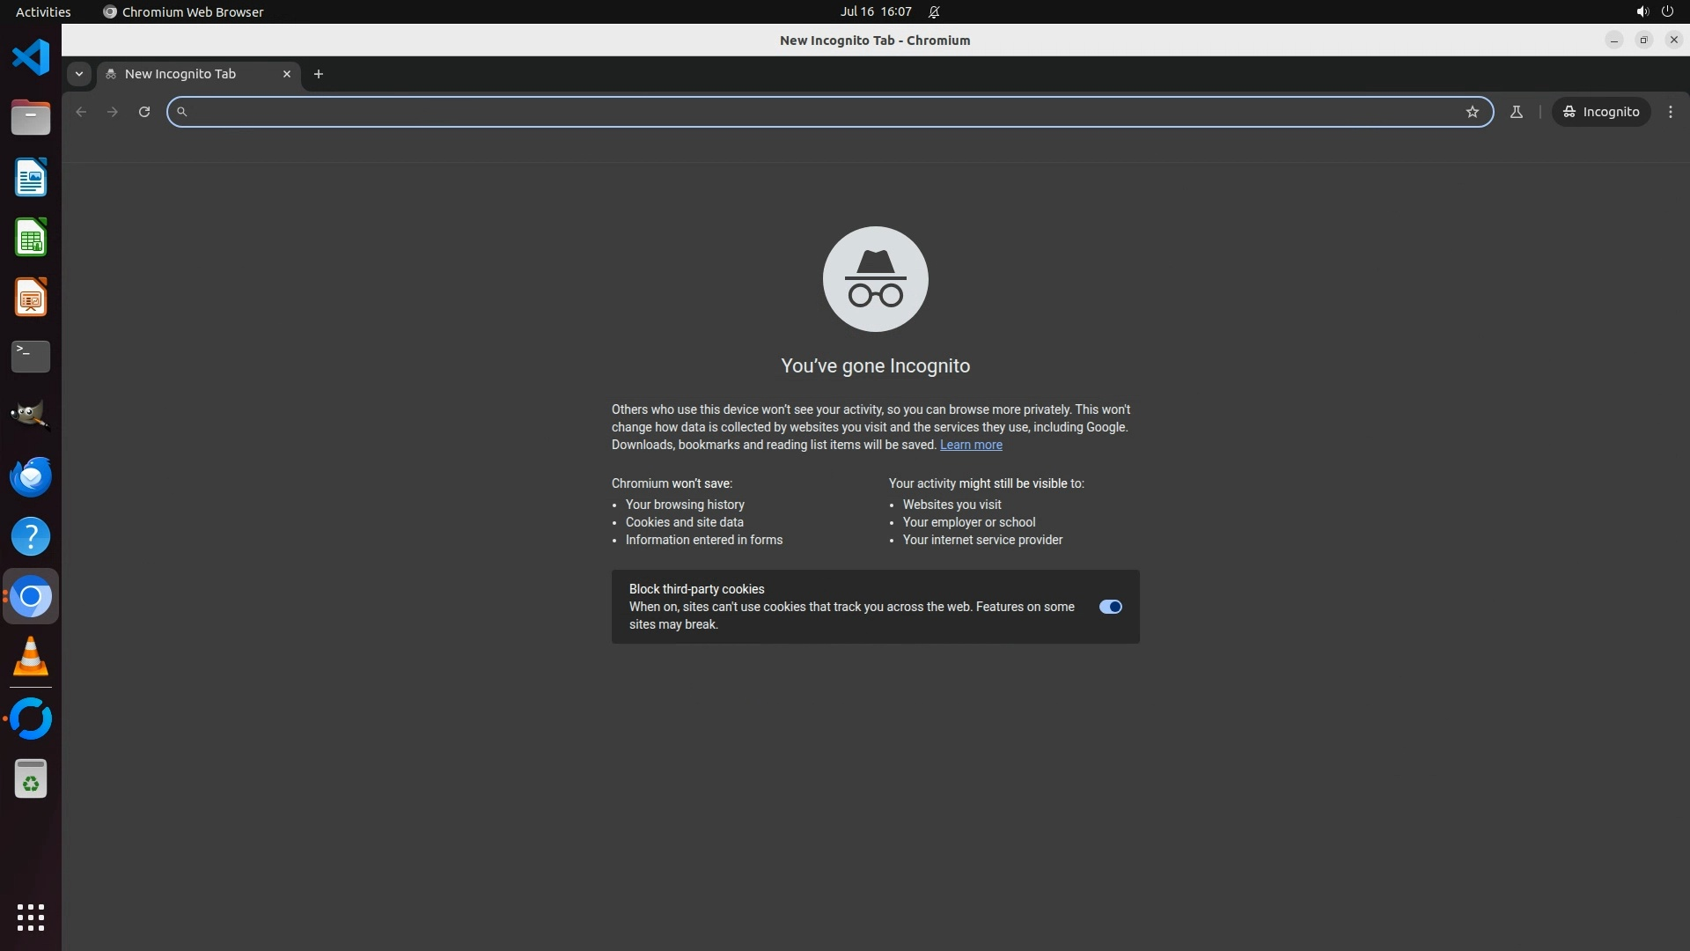Focus the address bar input field
Viewport: 1690px width, 951px height.
click(819, 112)
